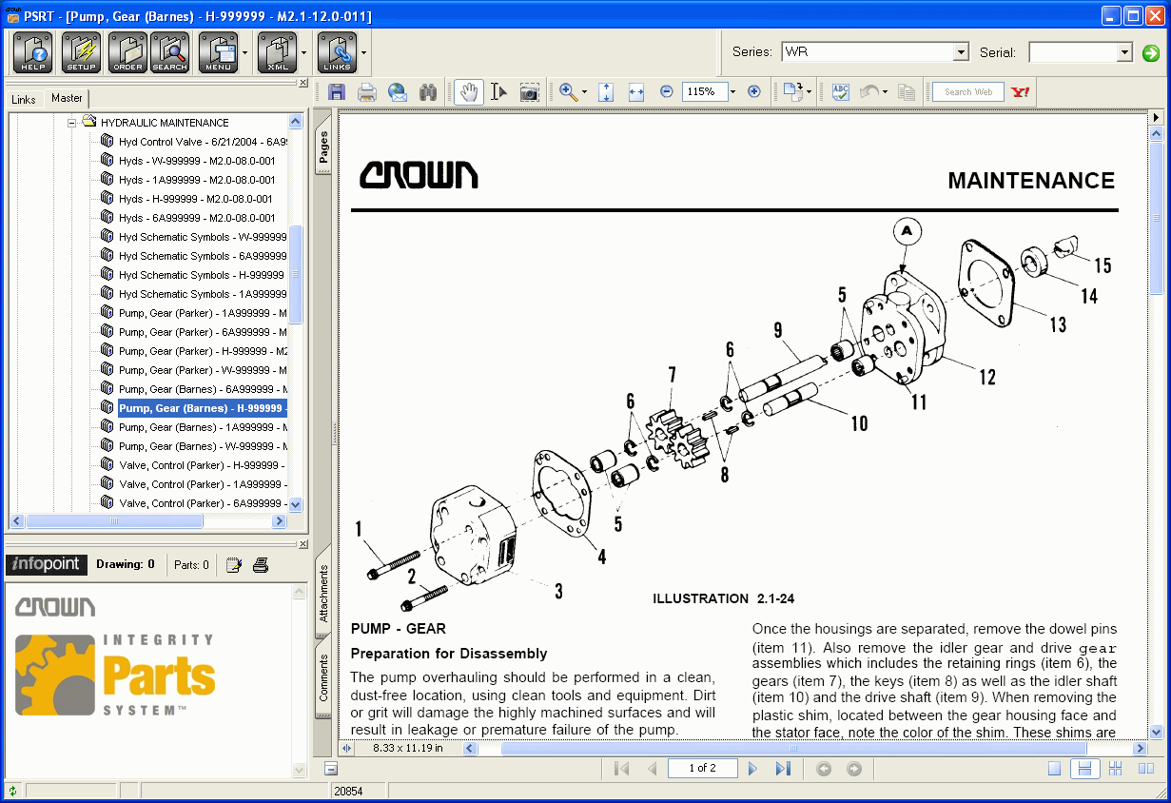The width and height of the screenshot is (1171, 803).
Task: Click the Spell check ABC icon
Action: pyautogui.click(x=841, y=92)
